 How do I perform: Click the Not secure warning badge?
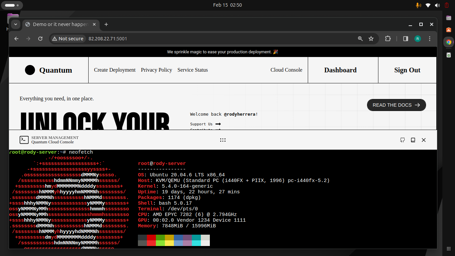(x=68, y=39)
